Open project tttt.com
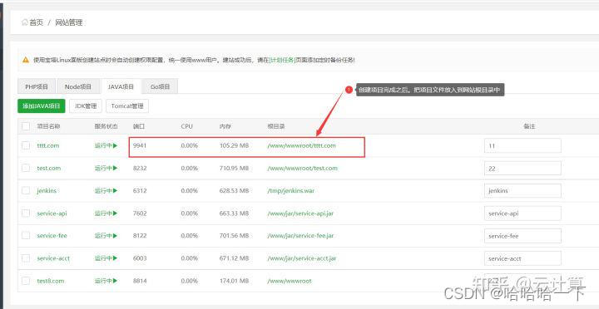599x309 pixels. (x=48, y=145)
